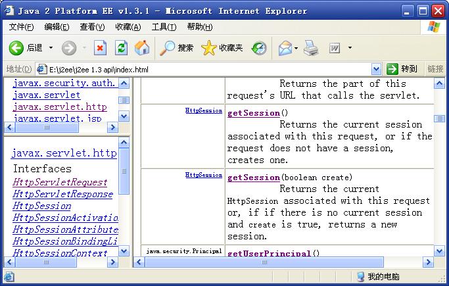449x286 pixels.
Task: Open the Back history dropdown arrow
Action: click(51, 47)
